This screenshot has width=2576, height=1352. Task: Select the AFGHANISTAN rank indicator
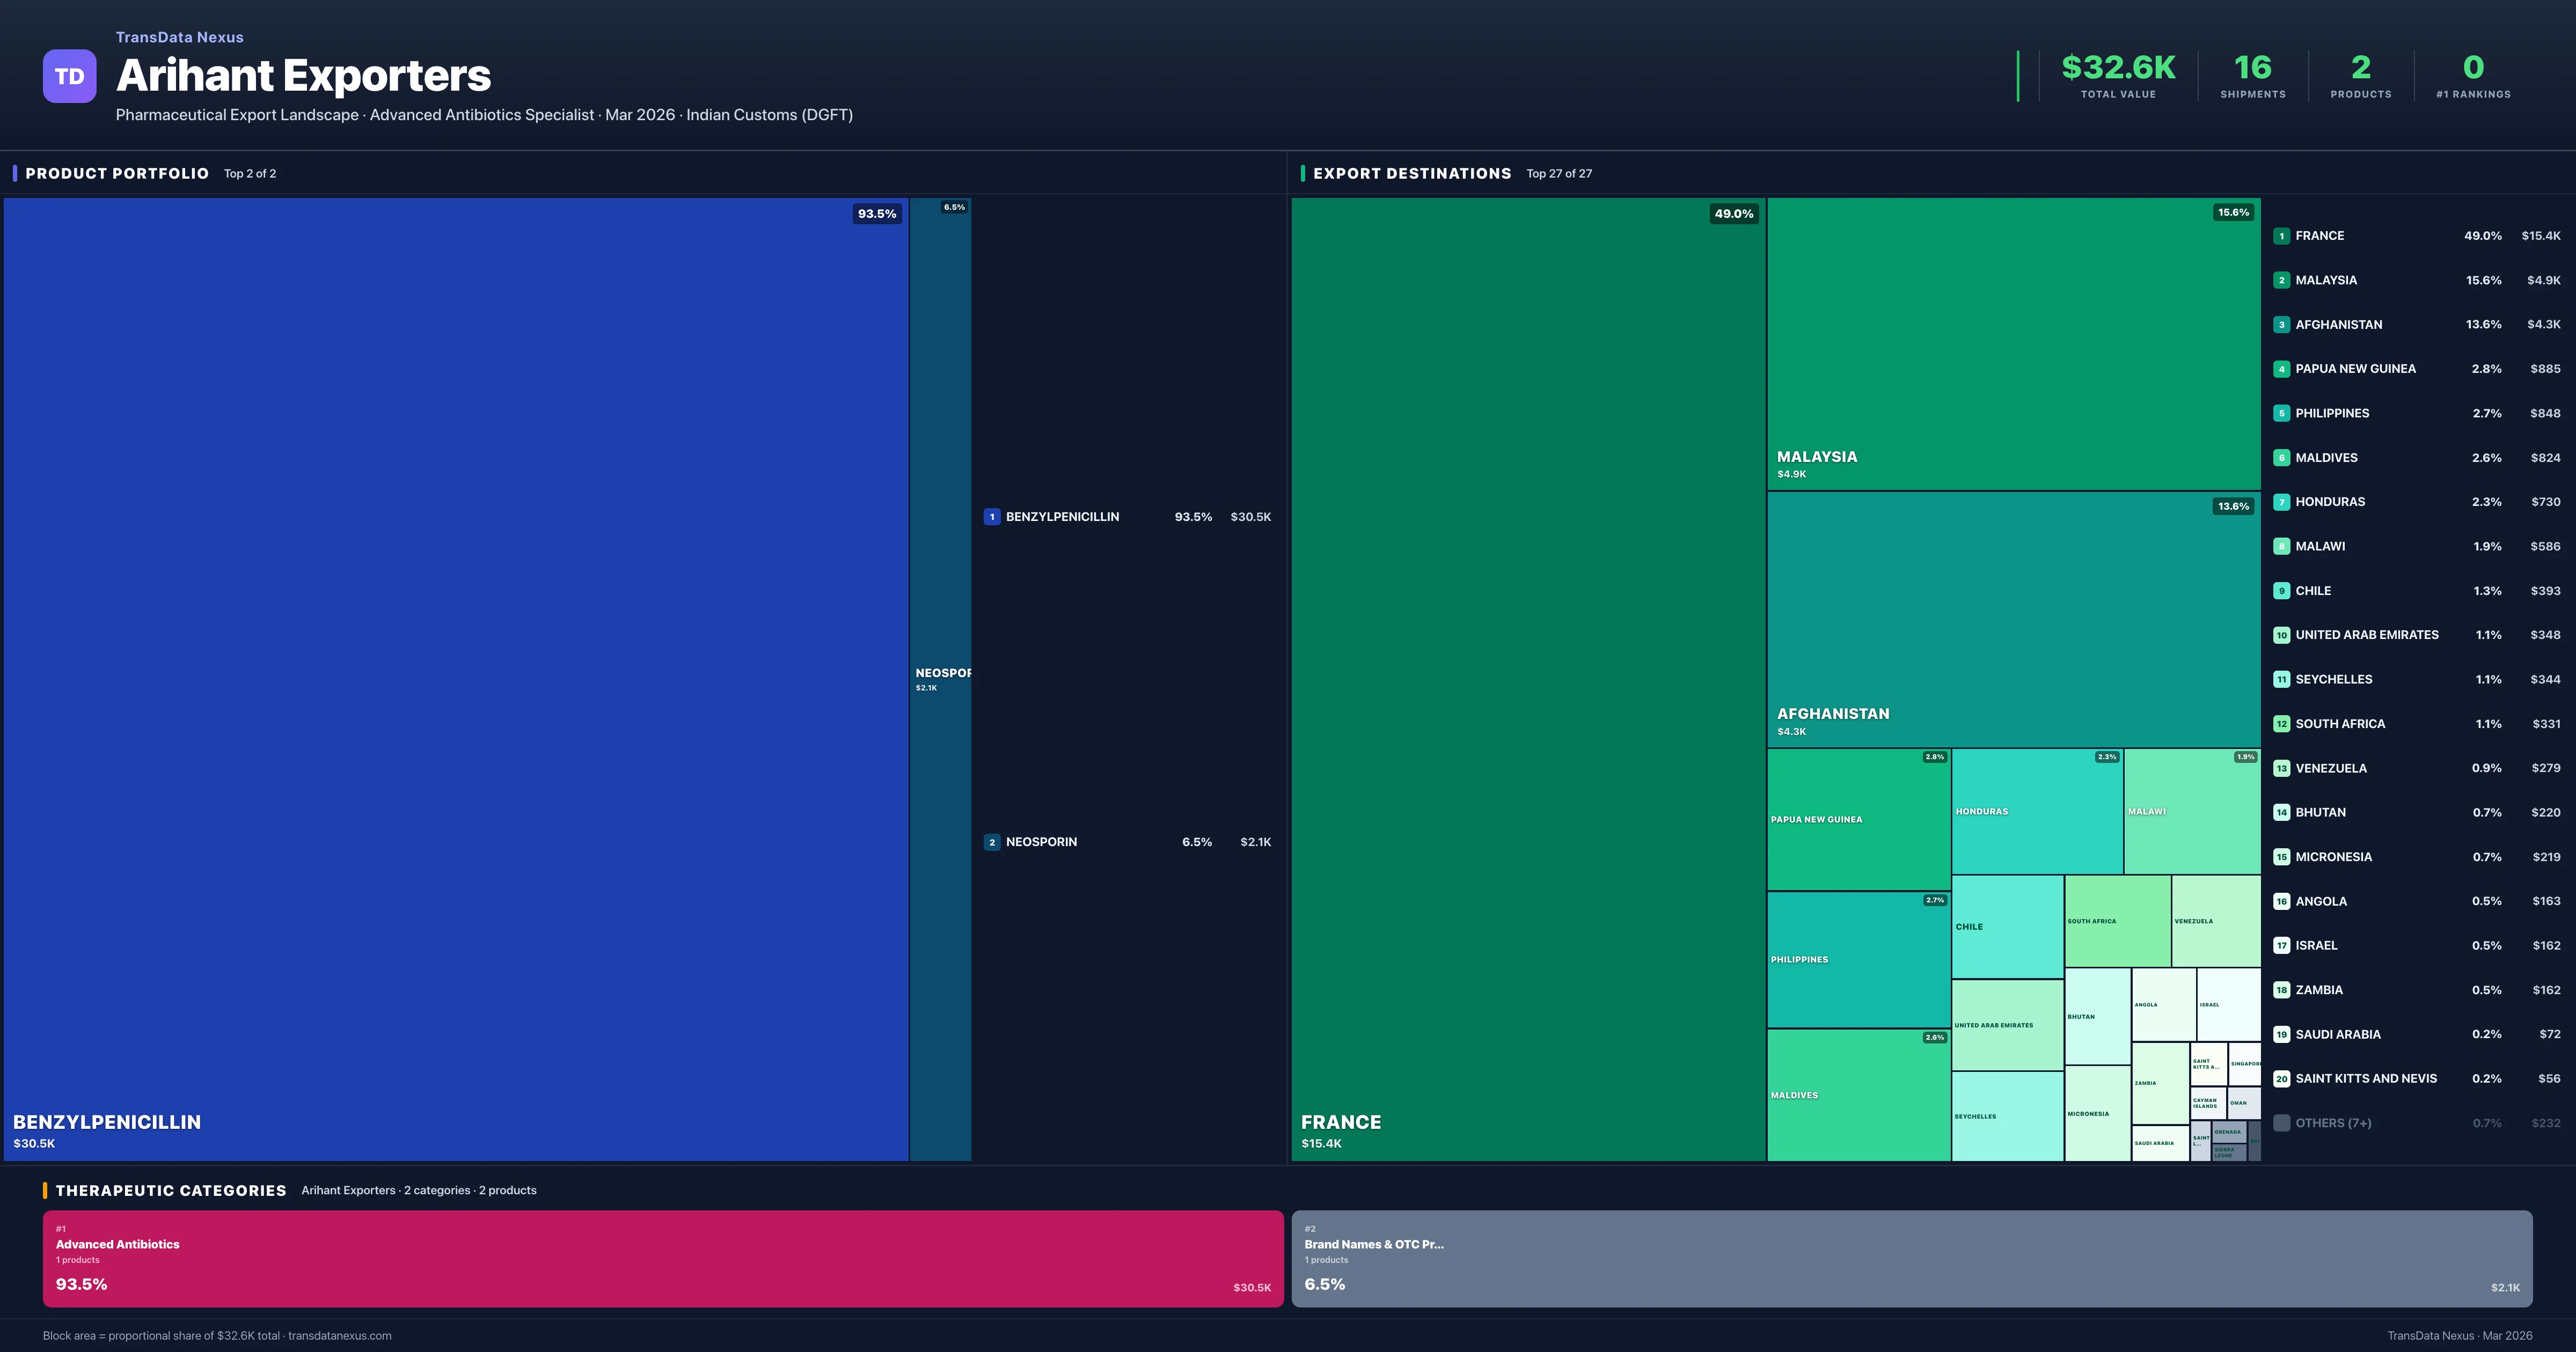(x=2281, y=324)
